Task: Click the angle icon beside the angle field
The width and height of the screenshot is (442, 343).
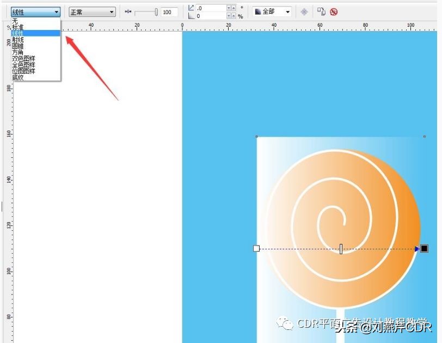Action: click(x=191, y=8)
